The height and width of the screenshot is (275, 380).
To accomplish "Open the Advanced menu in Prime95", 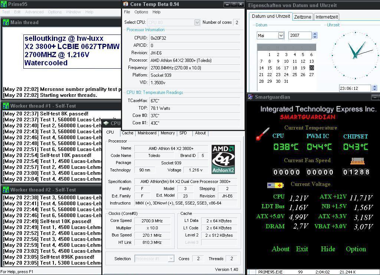I will [x=35, y=12].
